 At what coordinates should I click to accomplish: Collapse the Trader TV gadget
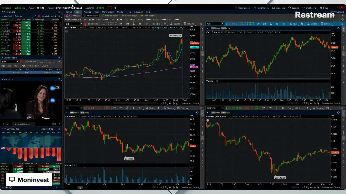[2, 79]
